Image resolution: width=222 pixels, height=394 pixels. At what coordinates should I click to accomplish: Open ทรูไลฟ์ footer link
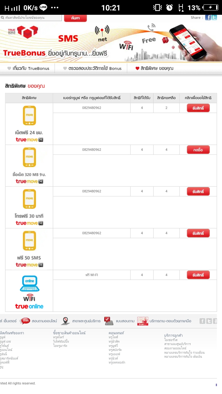[113, 337]
